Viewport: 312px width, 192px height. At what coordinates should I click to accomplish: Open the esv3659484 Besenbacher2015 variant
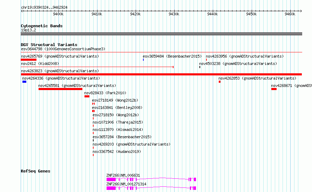point(172,56)
